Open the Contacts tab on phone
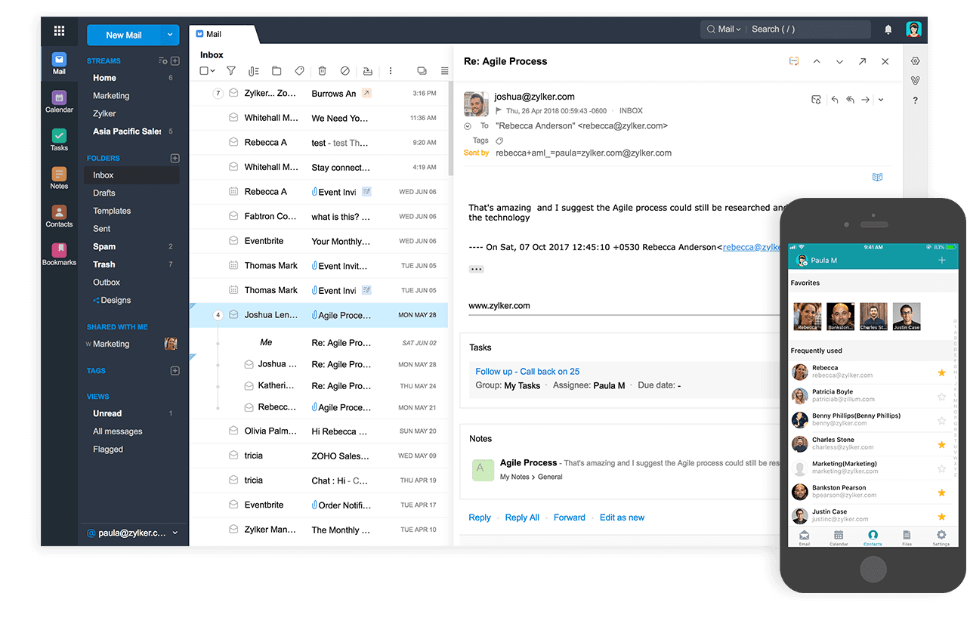 (x=873, y=538)
